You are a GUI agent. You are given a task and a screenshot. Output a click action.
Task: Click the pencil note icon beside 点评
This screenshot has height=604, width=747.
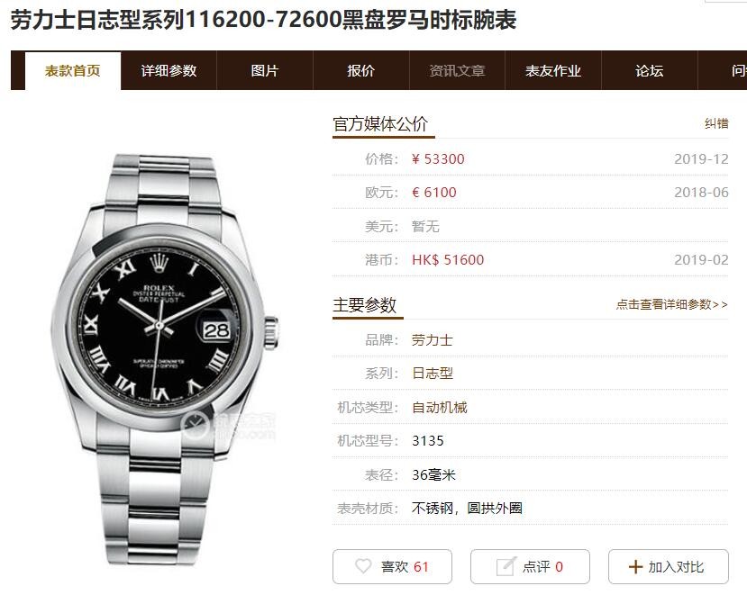coord(506,566)
